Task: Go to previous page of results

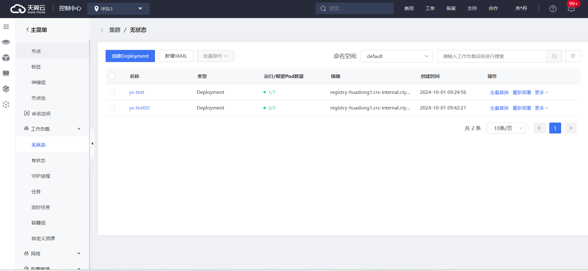Action: click(x=539, y=128)
